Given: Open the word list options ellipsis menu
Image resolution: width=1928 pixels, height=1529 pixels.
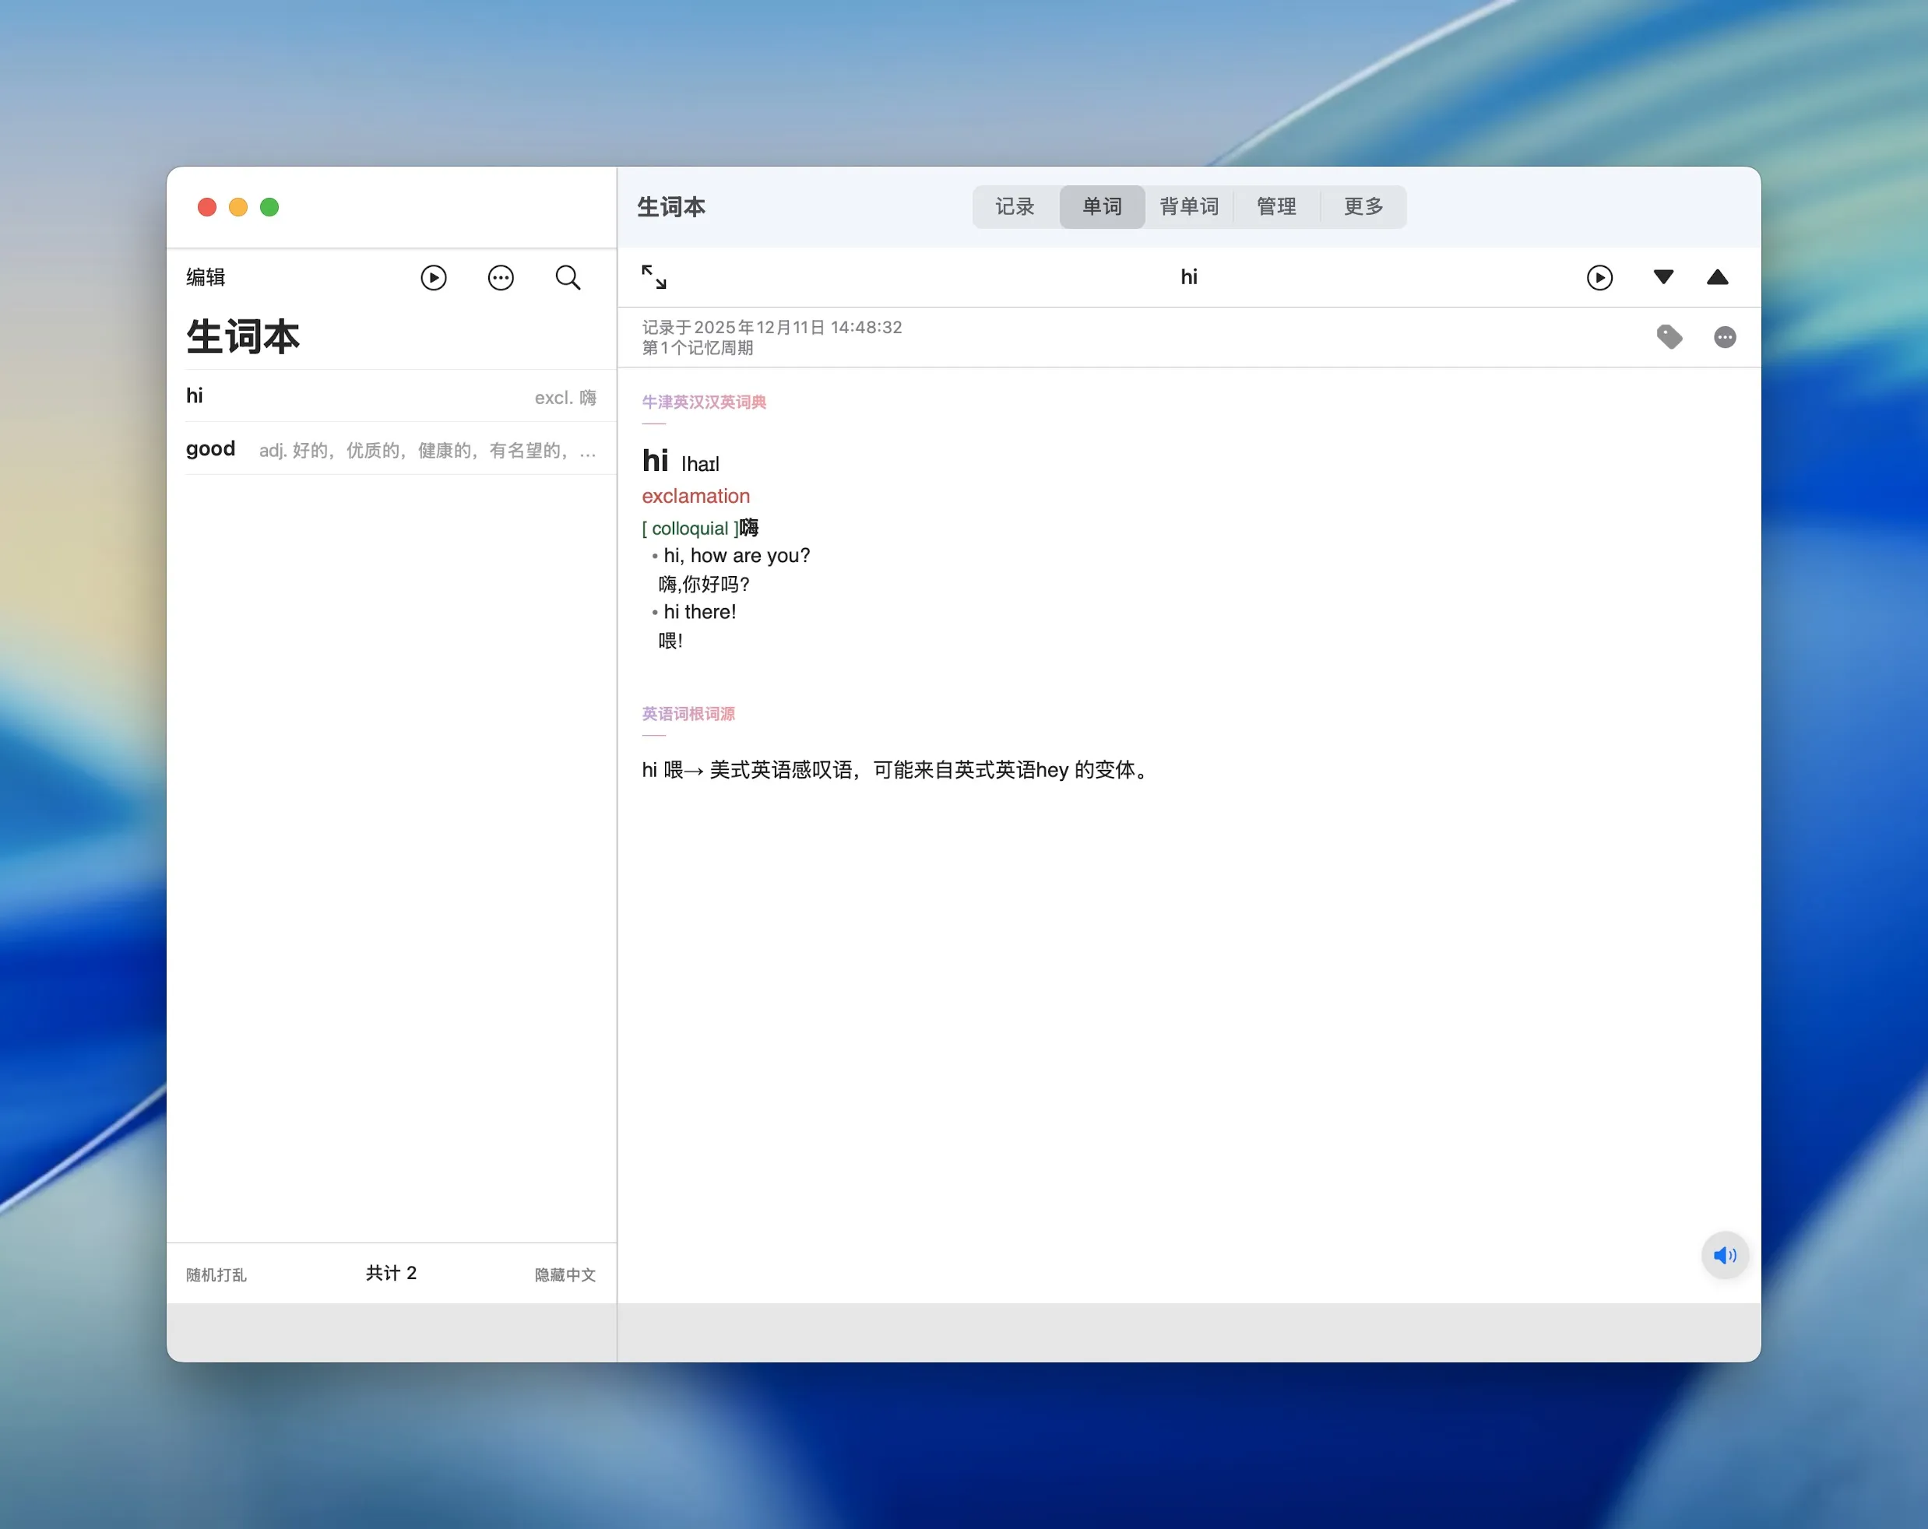Looking at the screenshot, I should [x=501, y=277].
